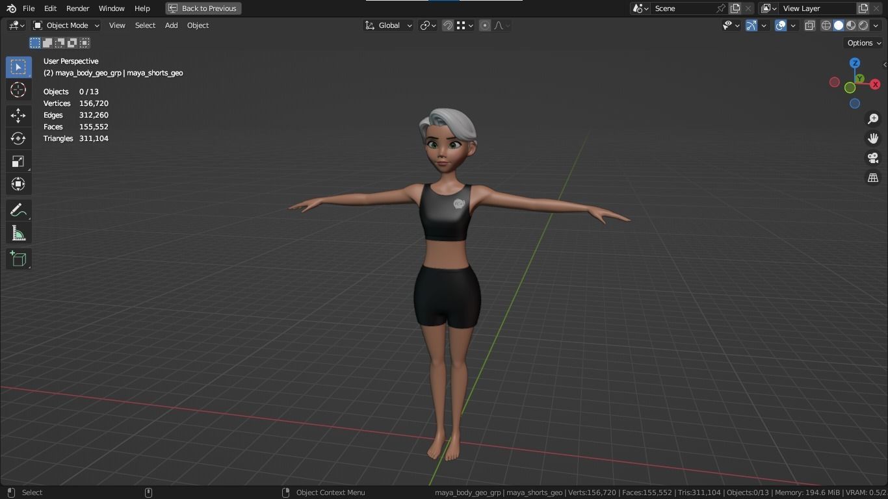Open the Render menu

(77, 8)
